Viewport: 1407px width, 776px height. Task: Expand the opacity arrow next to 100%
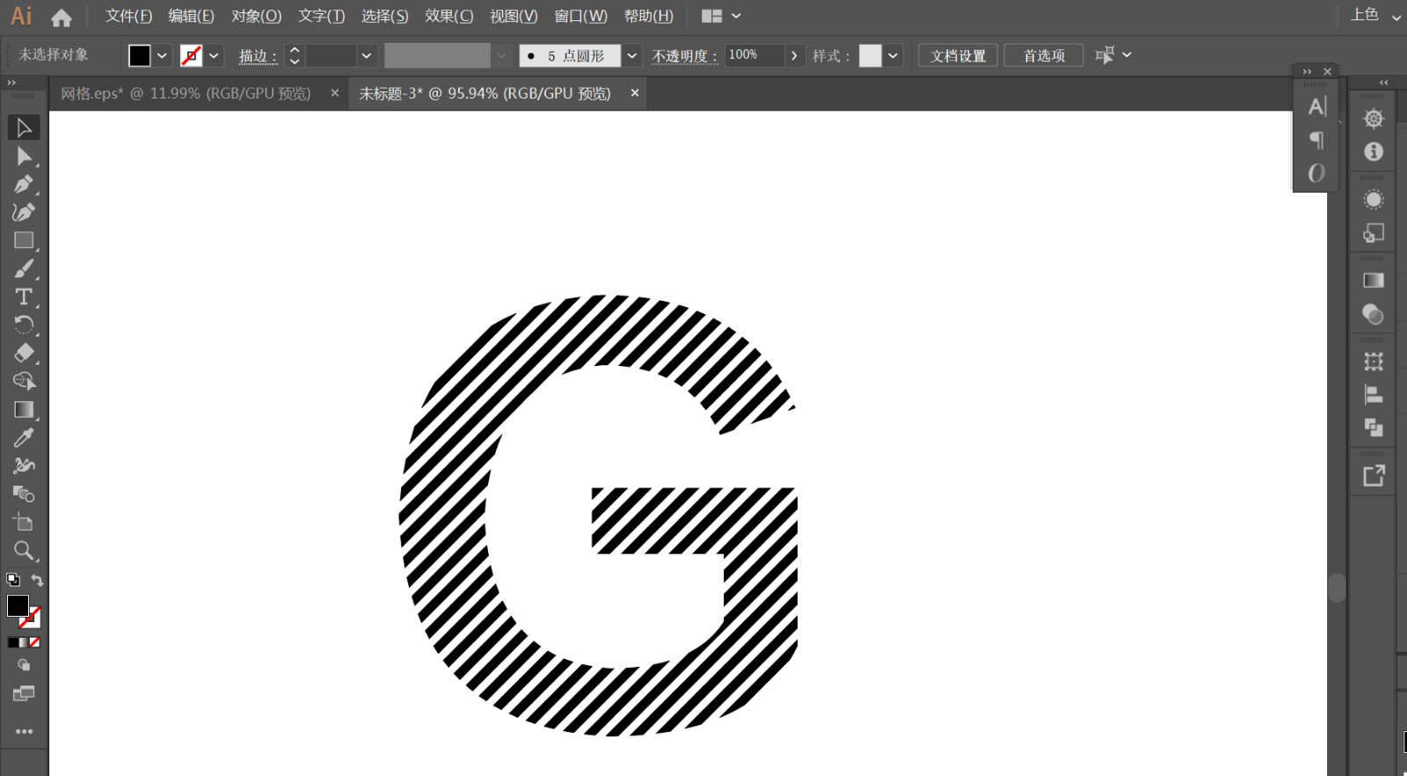[794, 55]
